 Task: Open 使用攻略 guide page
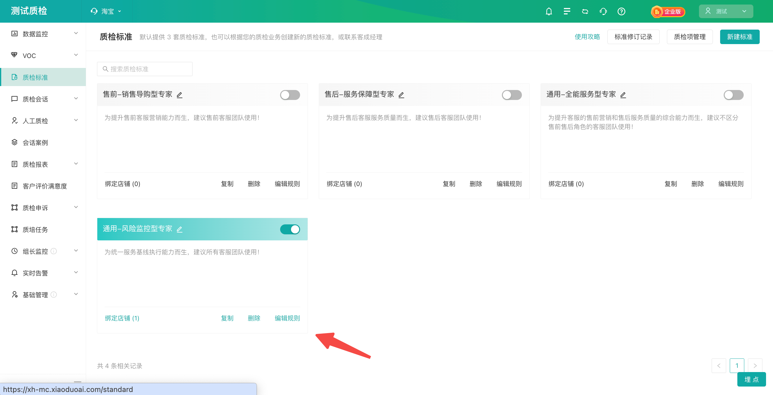pos(586,36)
